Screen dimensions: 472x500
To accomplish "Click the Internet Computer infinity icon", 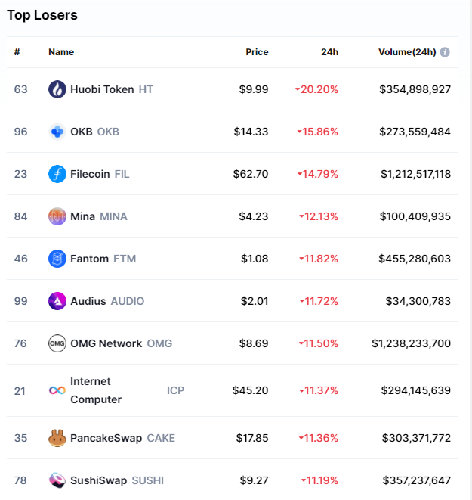I will click(57, 390).
